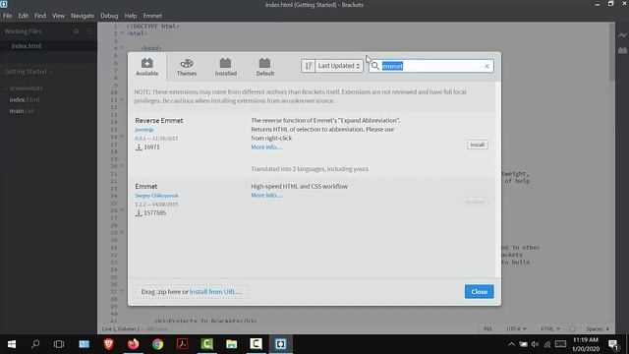629x354 pixels.
Task: Open the notification center icon
Action: (613, 344)
